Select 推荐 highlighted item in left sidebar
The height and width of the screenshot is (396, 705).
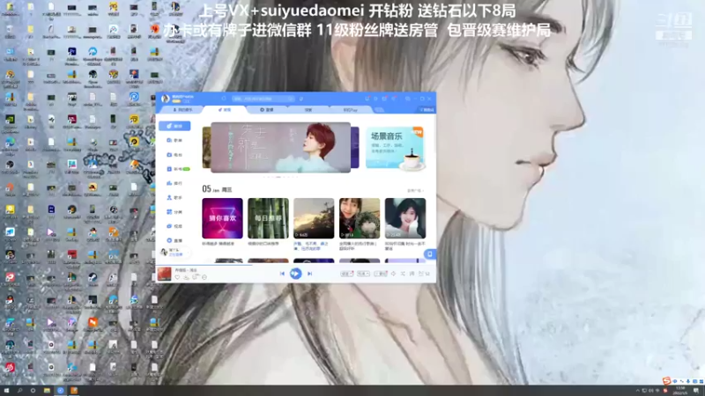click(x=174, y=126)
